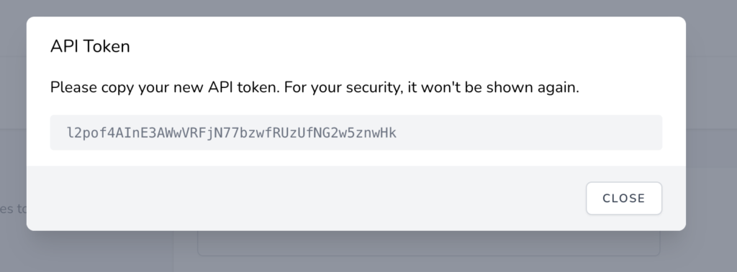
Task: Click the CLOSE button in the dialog
Action: pyautogui.click(x=624, y=199)
